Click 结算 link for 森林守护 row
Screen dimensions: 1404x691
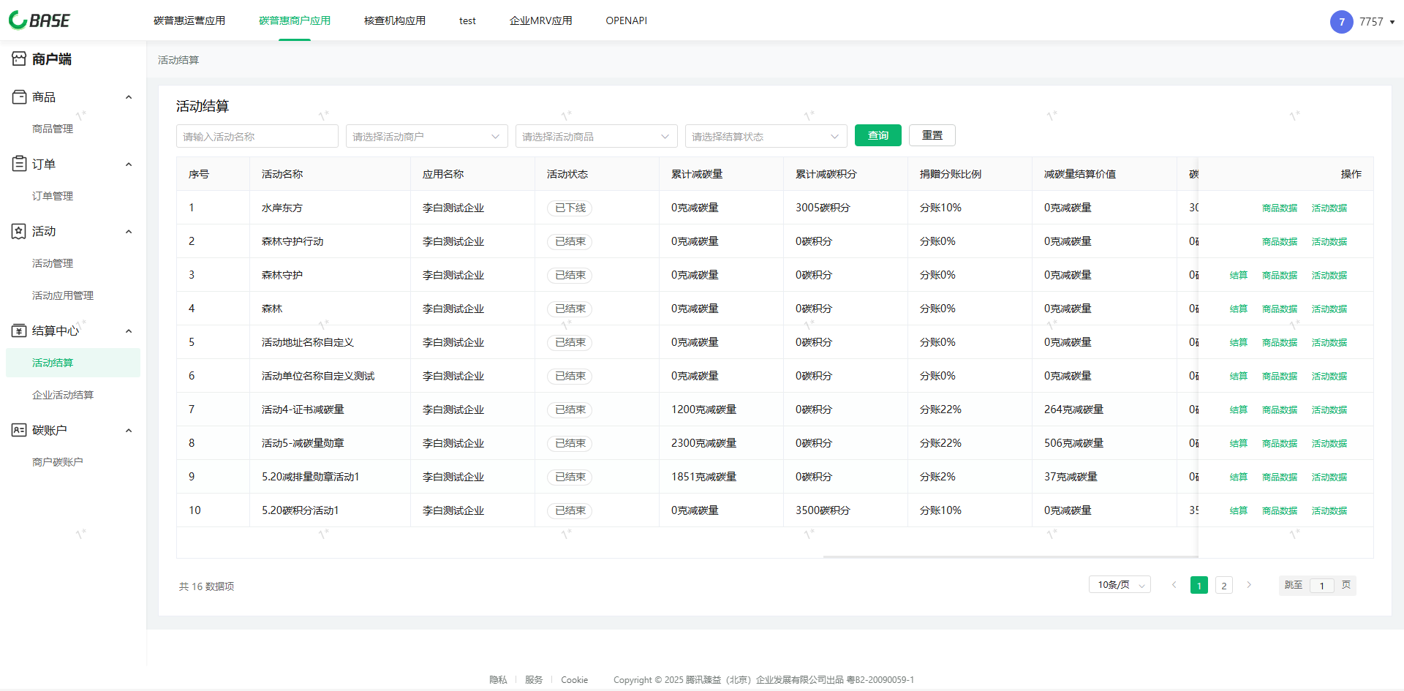pos(1238,276)
